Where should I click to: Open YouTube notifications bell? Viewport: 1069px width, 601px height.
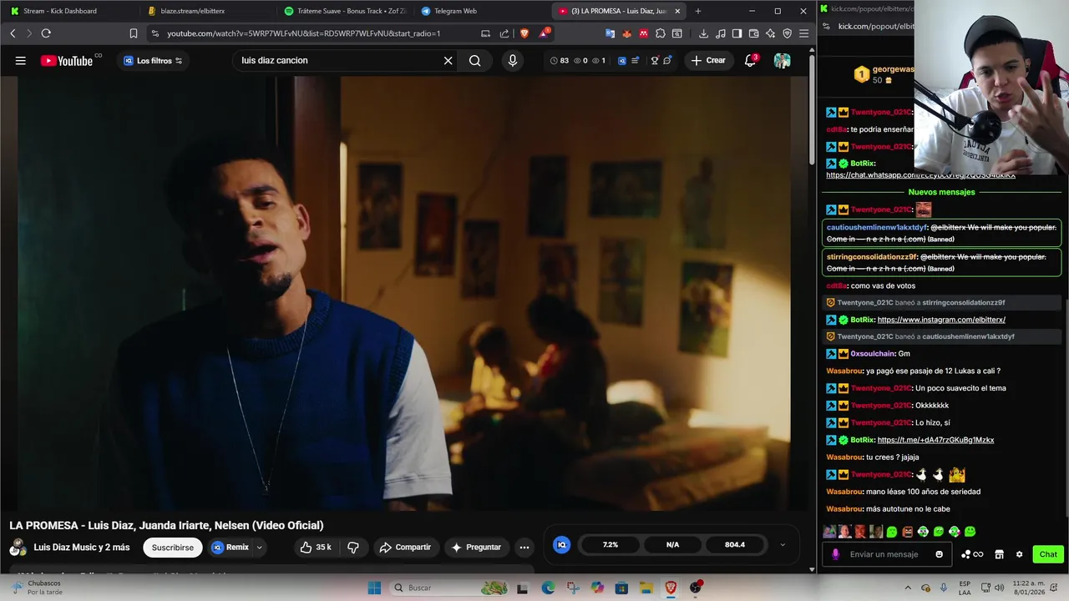click(750, 60)
